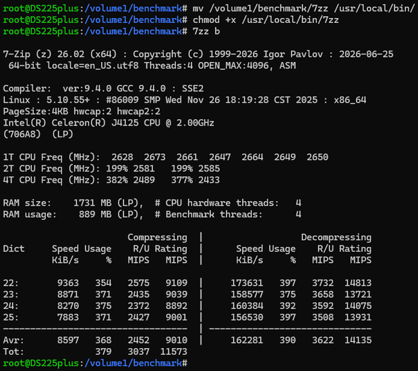This screenshot has width=418, height=371.
Task: Click compressing speed '8871' in row 23
Action: tap(68, 295)
